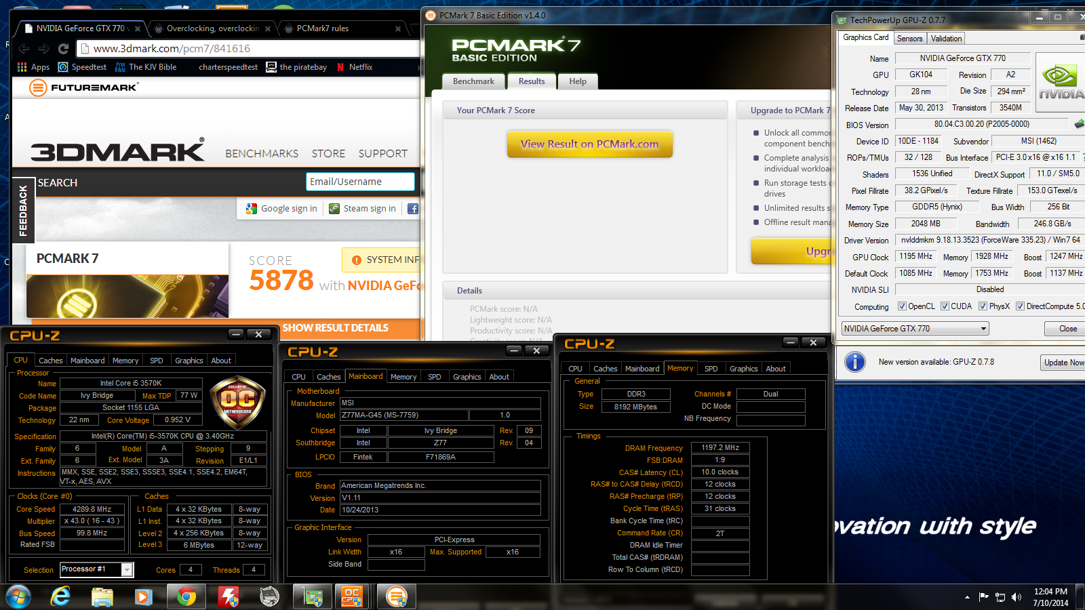1085x610 pixels.
Task: Click the Update Now button
Action: point(1063,363)
